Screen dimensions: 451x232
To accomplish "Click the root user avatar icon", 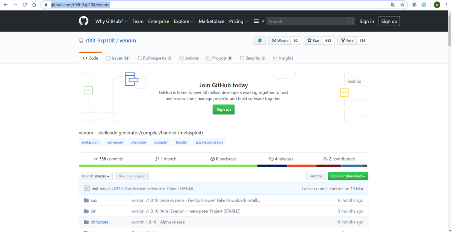I will [87, 188].
